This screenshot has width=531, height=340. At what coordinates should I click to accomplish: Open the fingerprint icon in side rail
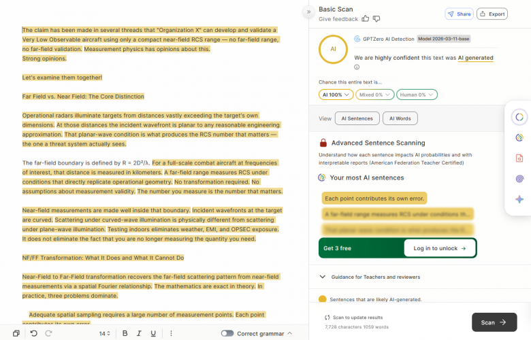click(519, 180)
